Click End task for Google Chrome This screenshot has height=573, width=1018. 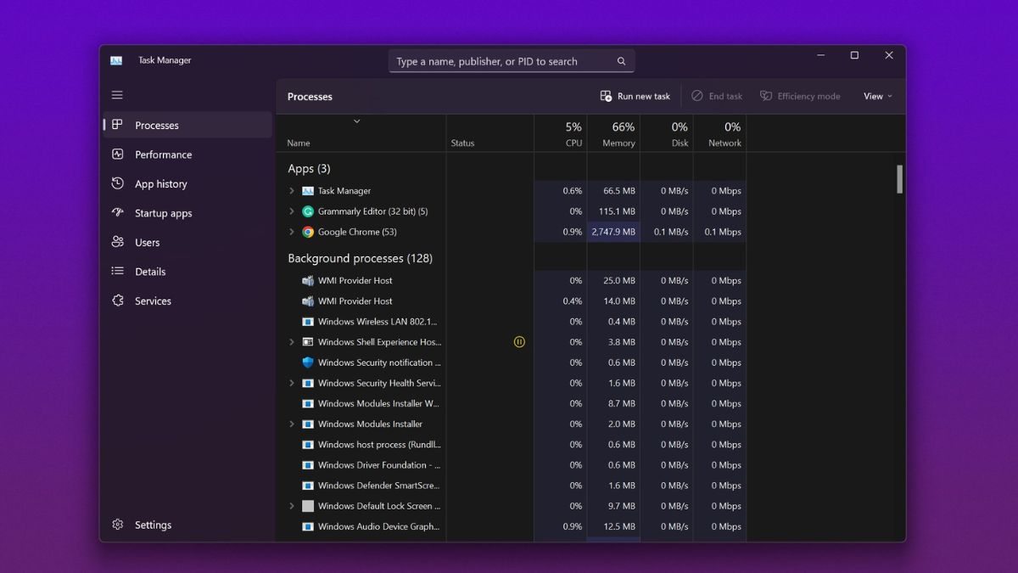(717, 95)
